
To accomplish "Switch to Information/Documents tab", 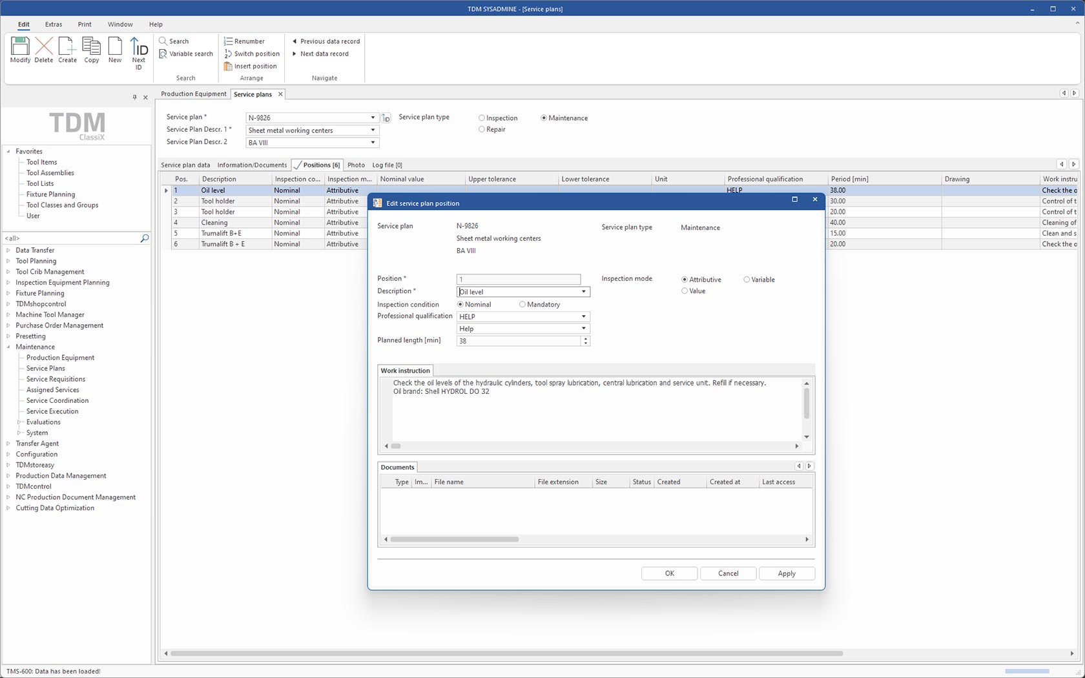I will click(252, 165).
